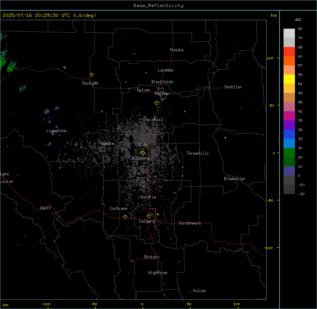Screen dimensions: 317x309
Task: Click the yellow v marker northwest of RockyMH
Action: pyautogui.click(x=64, y=68)
